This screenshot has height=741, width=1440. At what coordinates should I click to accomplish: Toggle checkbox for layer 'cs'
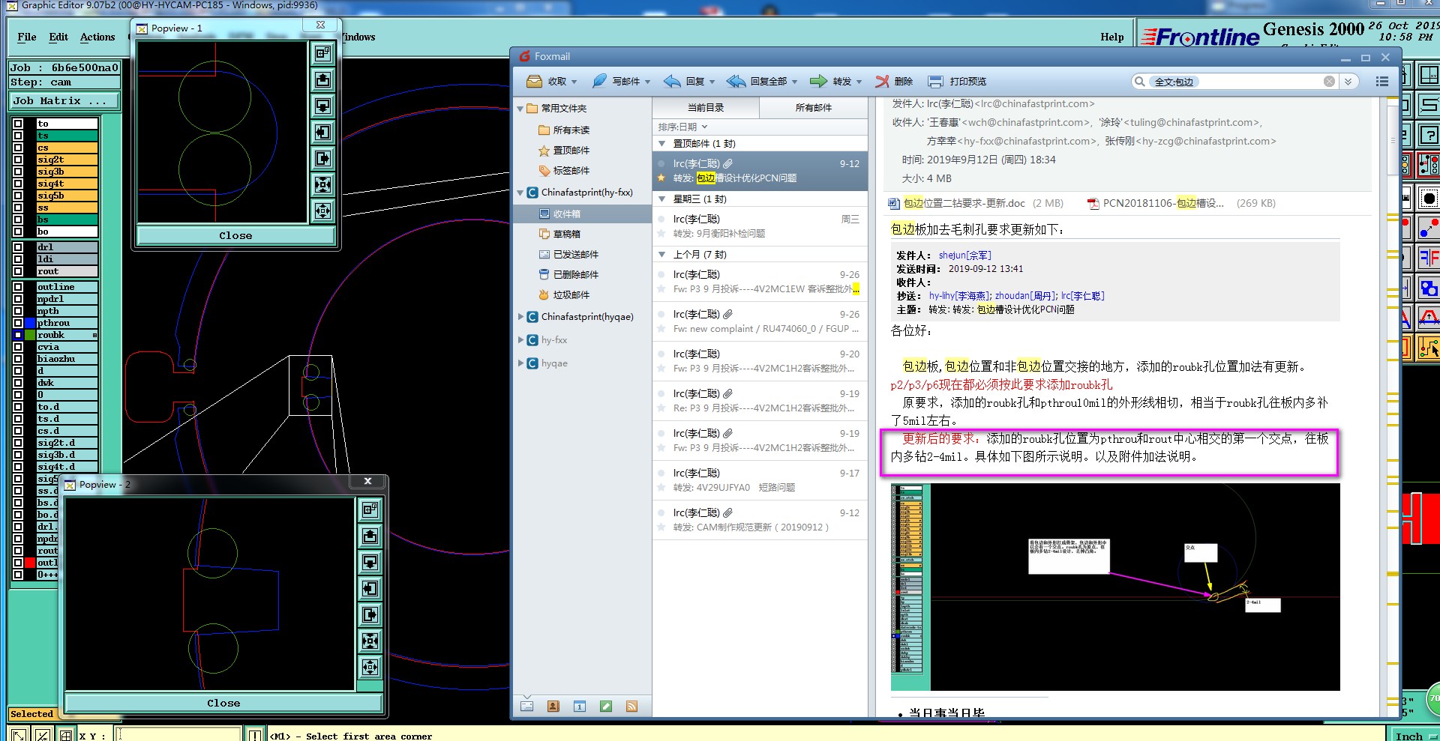18,148
